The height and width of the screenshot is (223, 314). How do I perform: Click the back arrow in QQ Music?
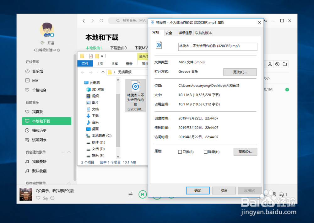click(x=84, y=21)
